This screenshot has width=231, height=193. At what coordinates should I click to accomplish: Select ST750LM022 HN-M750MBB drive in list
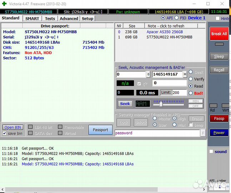click(160, 37)
